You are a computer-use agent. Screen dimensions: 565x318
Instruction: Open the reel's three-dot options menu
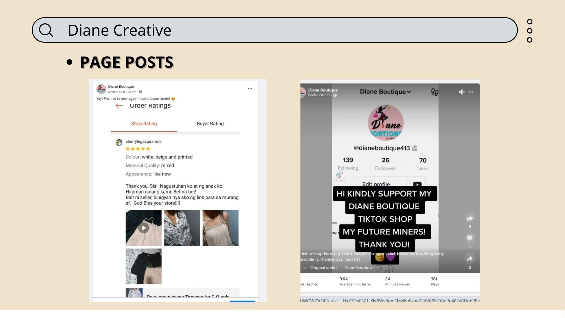[x=471, y=92]
